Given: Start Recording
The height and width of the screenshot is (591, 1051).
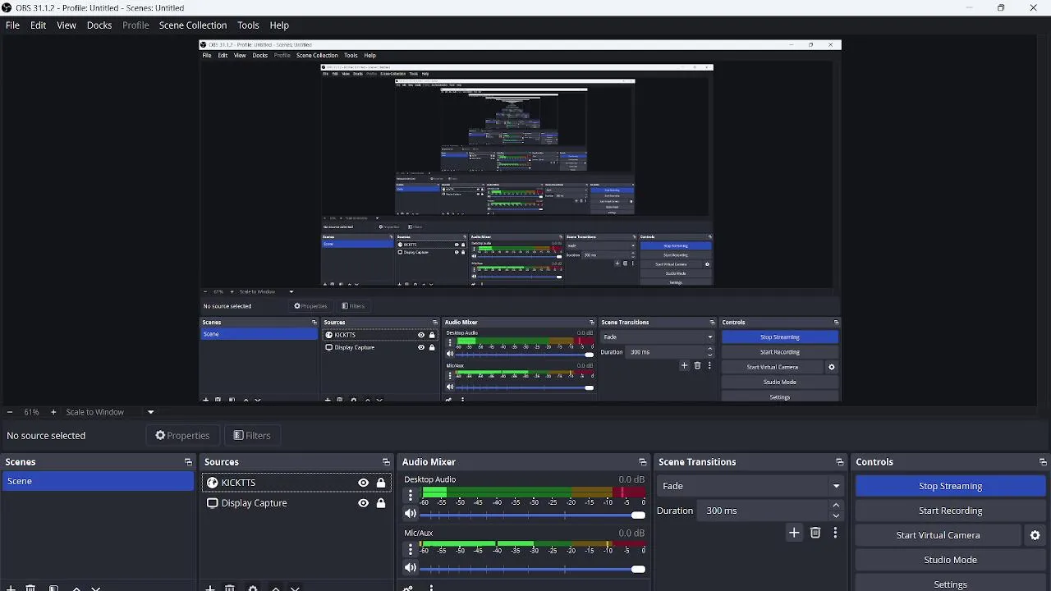Looking at the screenshot, I should click(950, 511).
